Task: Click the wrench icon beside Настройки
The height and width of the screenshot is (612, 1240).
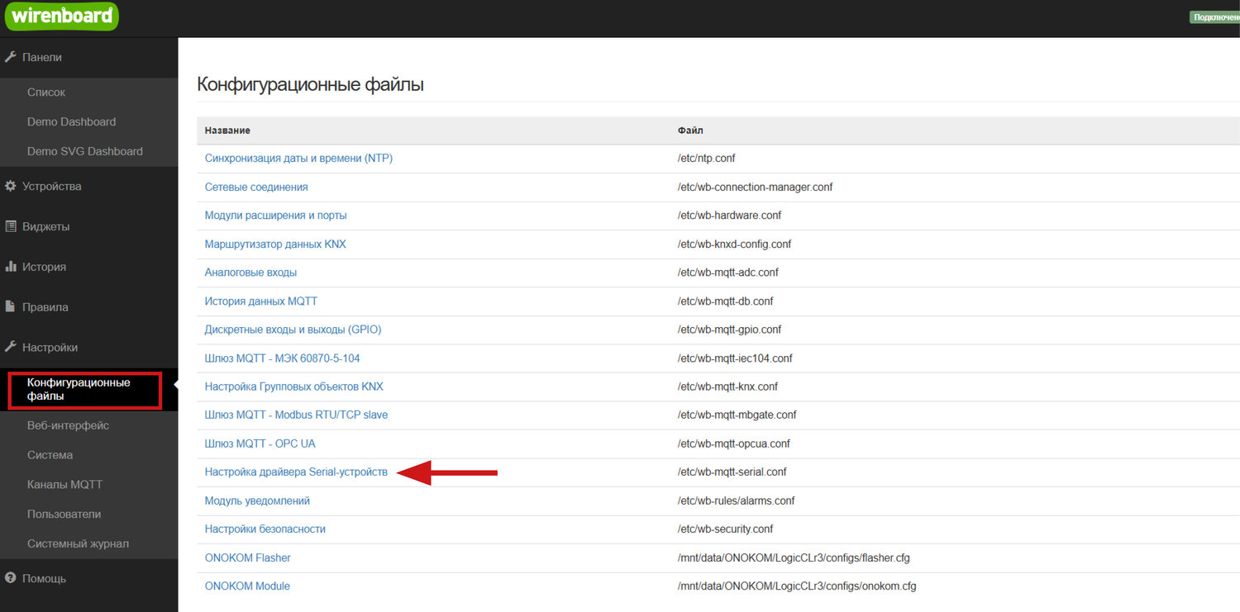Action: 11,347
